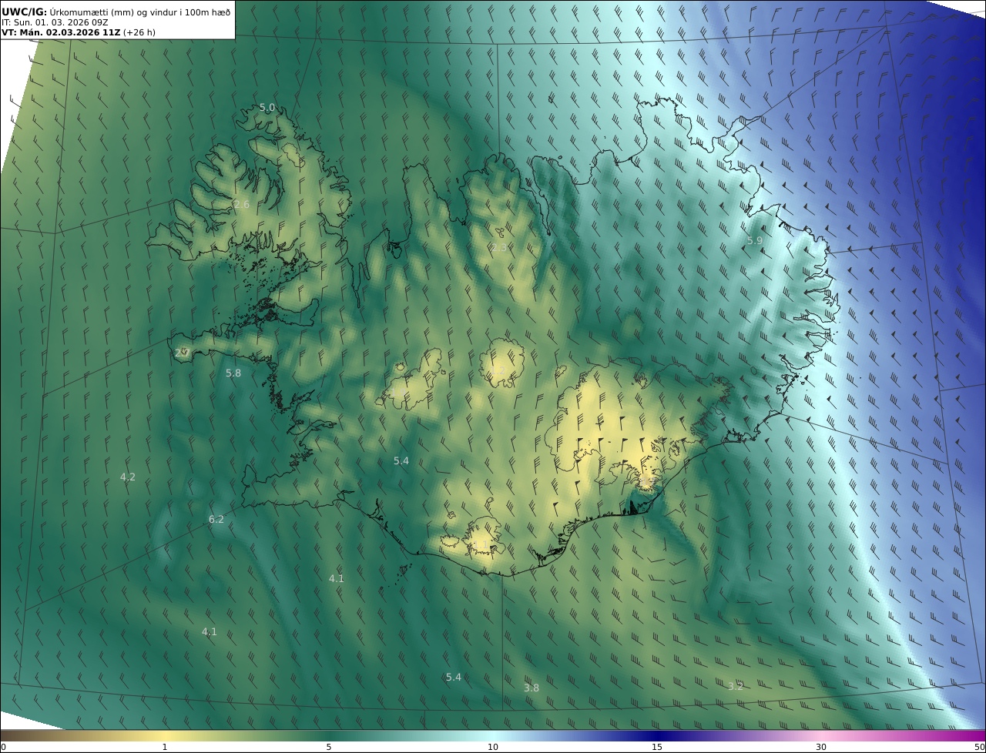Image resolution: width=986 pixels, height=753 pixels.
Task: Click the "5.9" value in east Iceland
Action: click(x=755, y=241)
